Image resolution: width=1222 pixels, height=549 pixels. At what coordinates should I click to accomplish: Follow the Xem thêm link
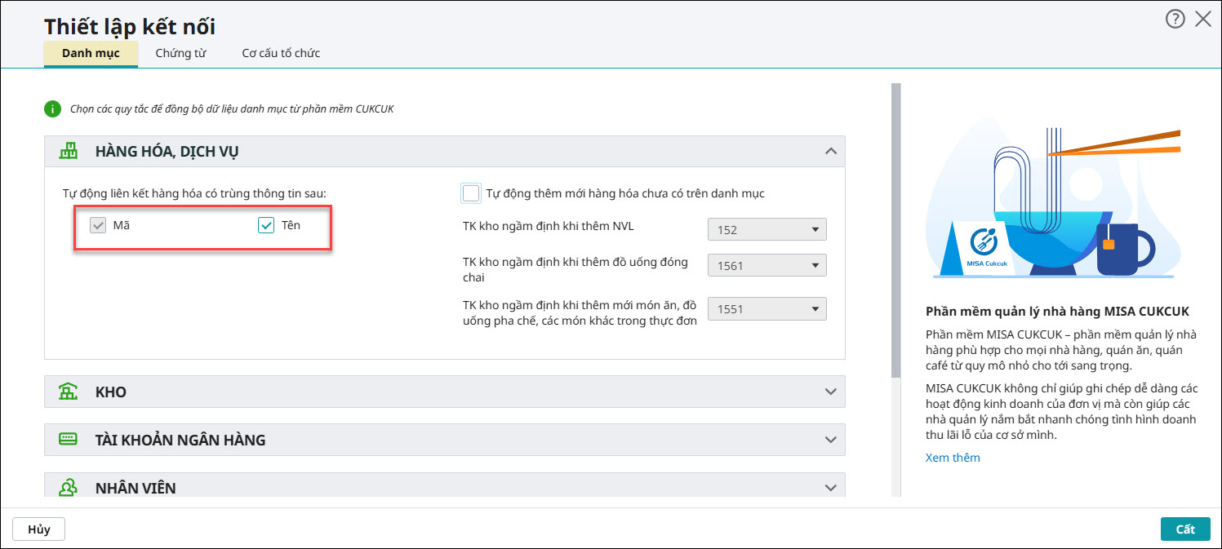[953, 458]
